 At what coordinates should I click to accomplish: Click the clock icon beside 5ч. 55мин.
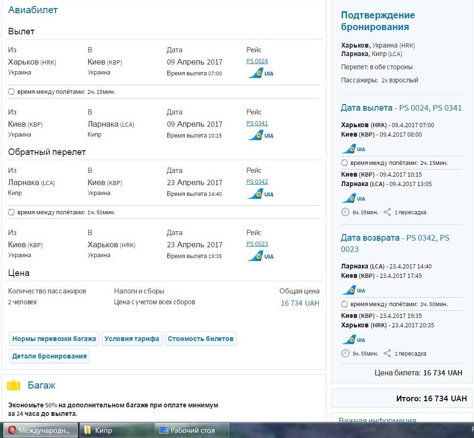coord(345,353)
